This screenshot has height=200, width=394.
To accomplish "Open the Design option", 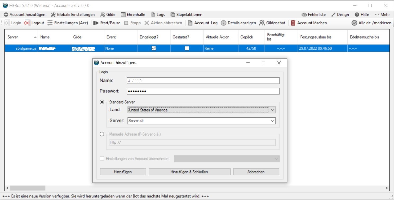I will (x=340, y=15).
